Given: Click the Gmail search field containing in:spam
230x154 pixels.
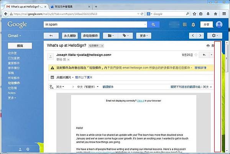Looking at the screenshot, I should 94,25.
